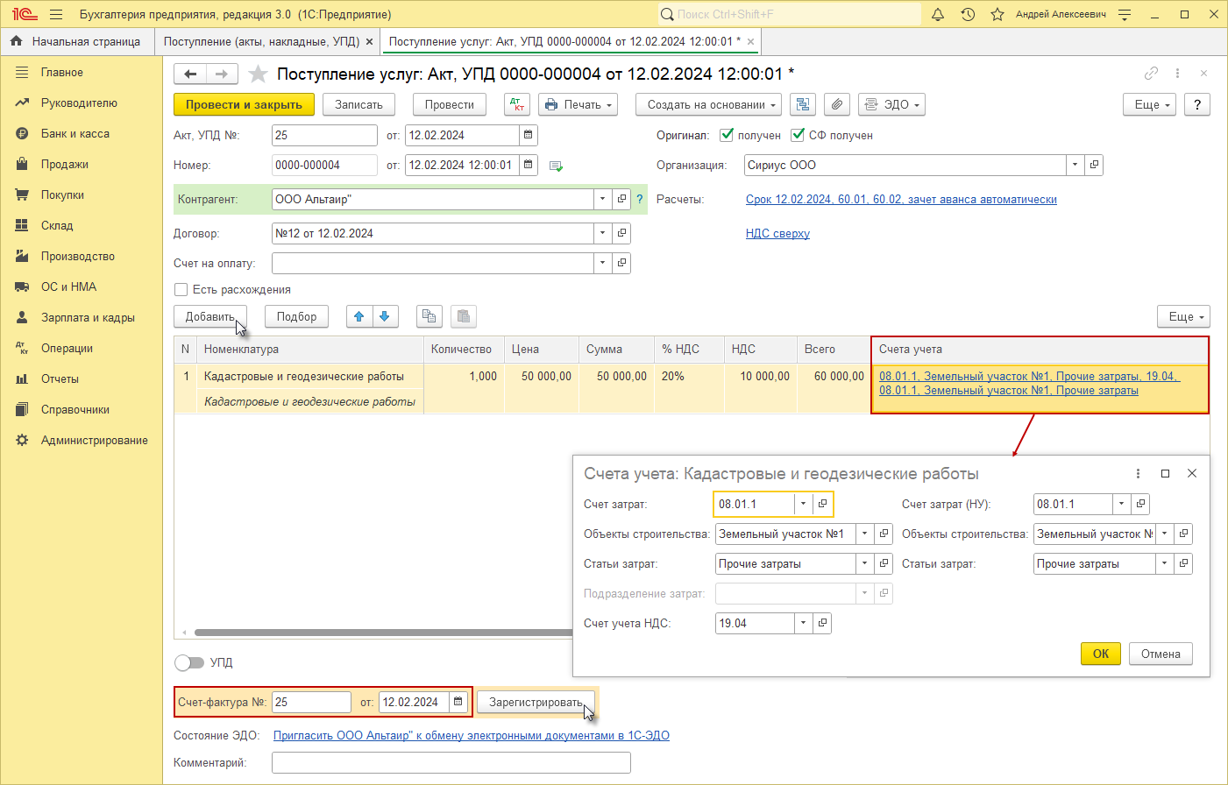Click Счет-фактура № input field
The width and height of the screenshot is (1228, 785).
pyautogui.click(x=311, y=702)
